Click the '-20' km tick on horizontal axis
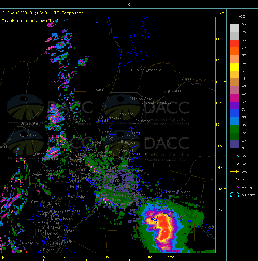This screenshot has height=261, width=258. coord(42,257)
